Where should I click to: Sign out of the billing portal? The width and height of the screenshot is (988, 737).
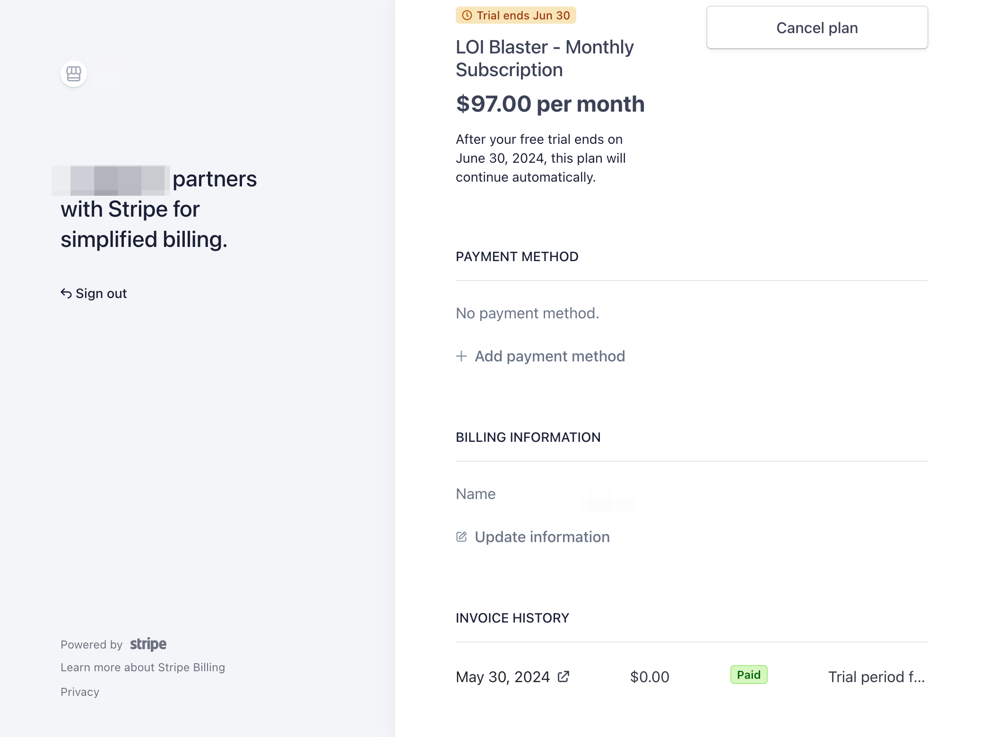click(x=94, y=294)
